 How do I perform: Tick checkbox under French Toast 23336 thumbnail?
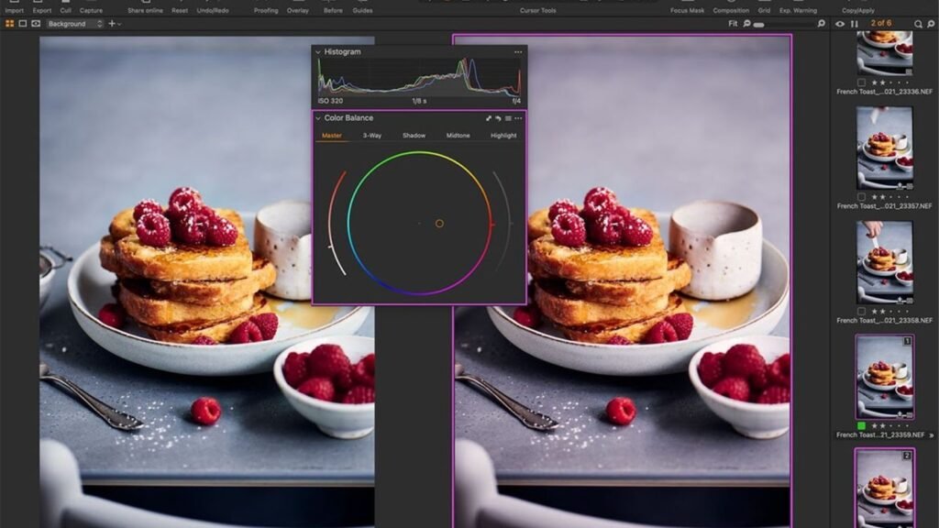click(x=862, y=82)
